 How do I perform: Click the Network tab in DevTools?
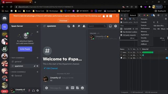pyautogui.click(x=133, y=15)
